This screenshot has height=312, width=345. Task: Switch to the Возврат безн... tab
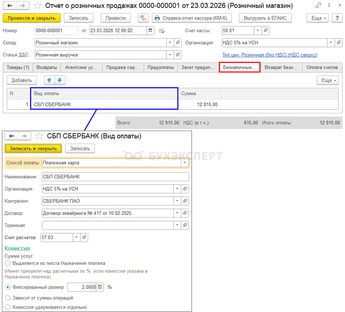pyautogui.click(x=281, y=67)
